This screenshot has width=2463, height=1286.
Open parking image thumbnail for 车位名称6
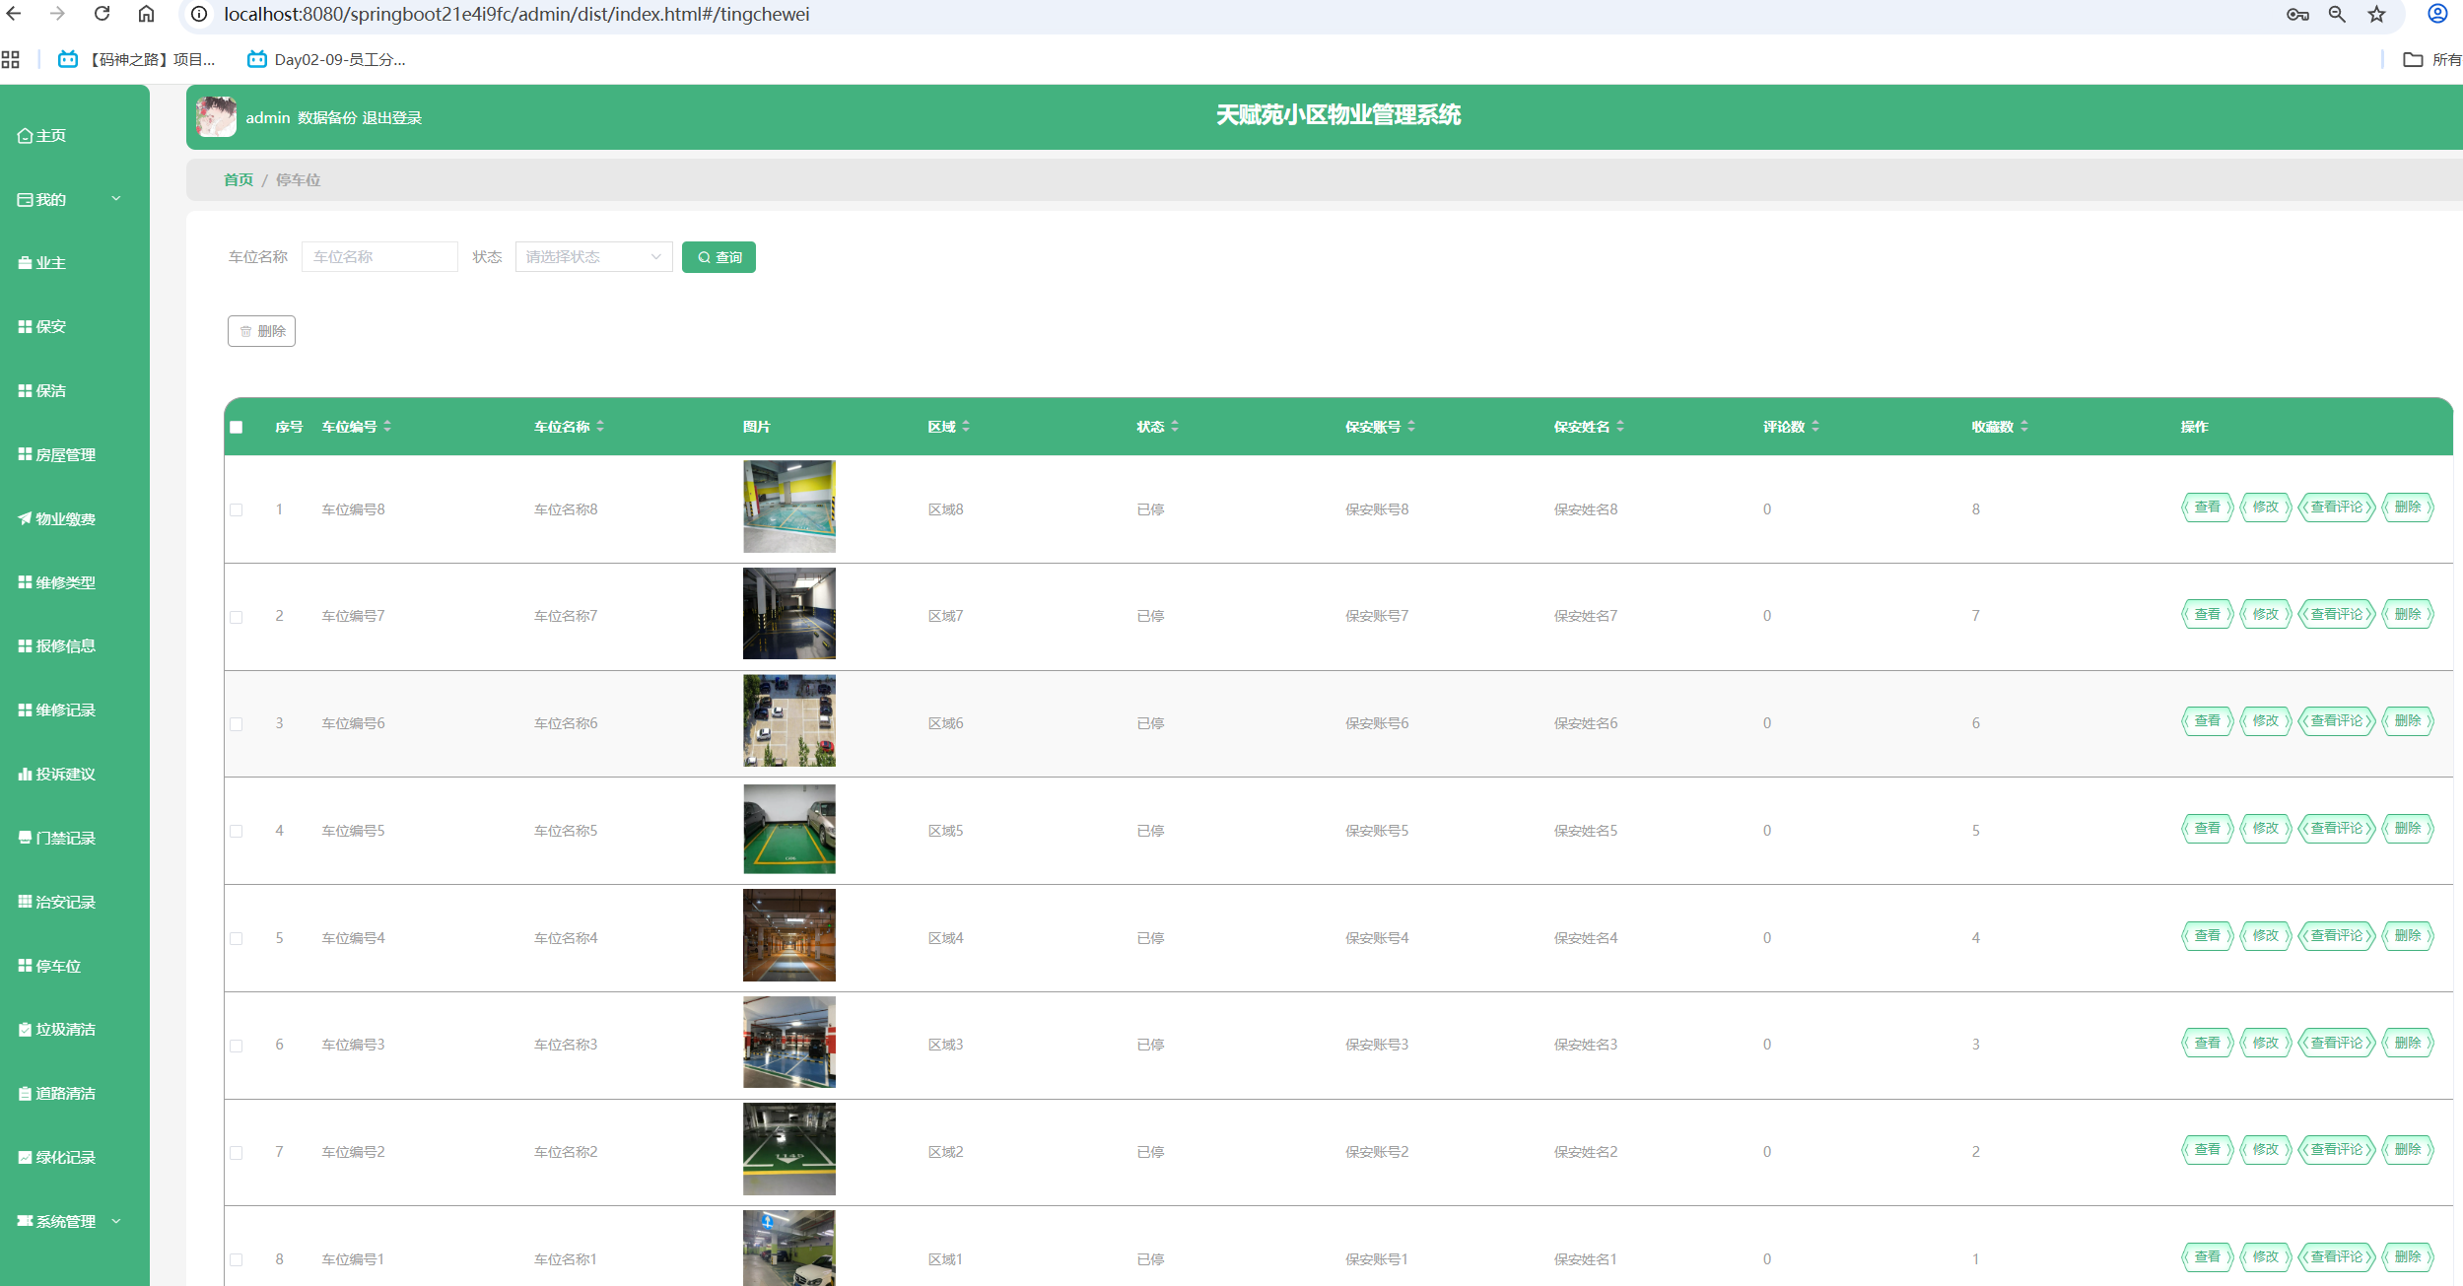click(x=788, y=721)
